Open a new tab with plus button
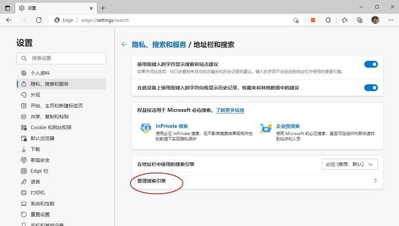The width and height of the screenshot is (399, 226). (x=102, y=8)
